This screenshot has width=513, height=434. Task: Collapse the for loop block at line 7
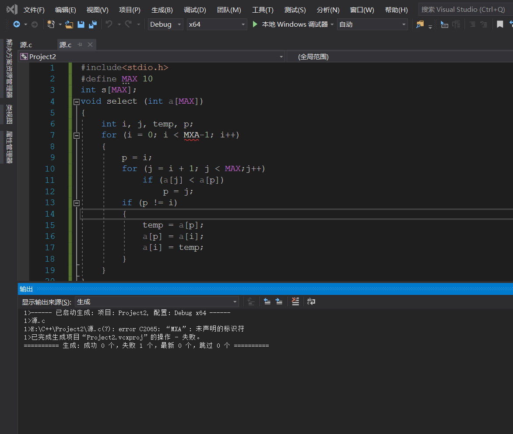pyautogui.click(x=76, y=135)
